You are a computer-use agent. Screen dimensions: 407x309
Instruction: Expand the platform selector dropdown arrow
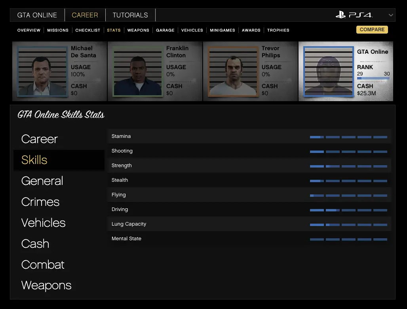coord(391,15)
